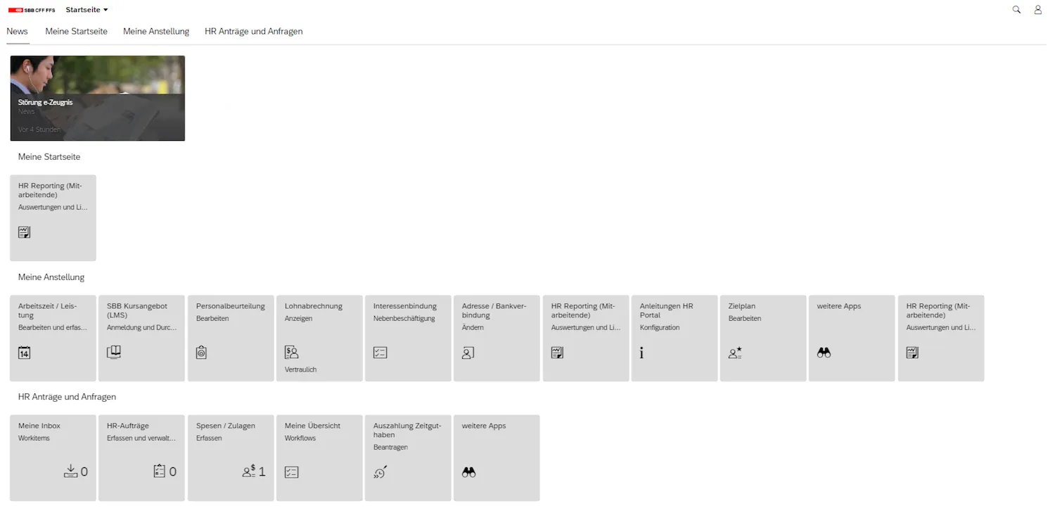Switch to the Meine Anstellung tab
The height and width of the screenshot is (513, 1055).
pyautogui.click(x=156, y=32)
